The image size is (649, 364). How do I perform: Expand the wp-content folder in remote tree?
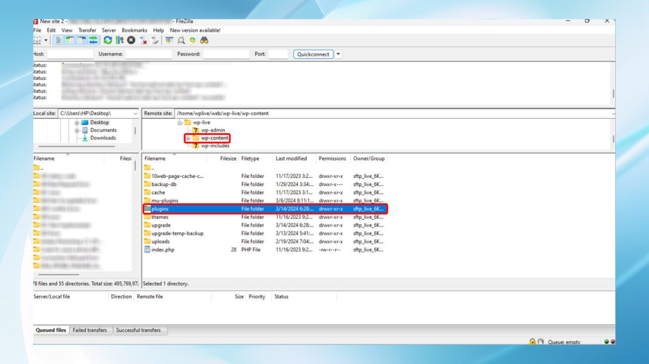(188, 138)
